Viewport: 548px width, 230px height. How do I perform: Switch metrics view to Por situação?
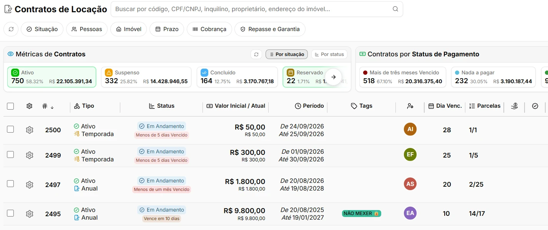point(287,54)
